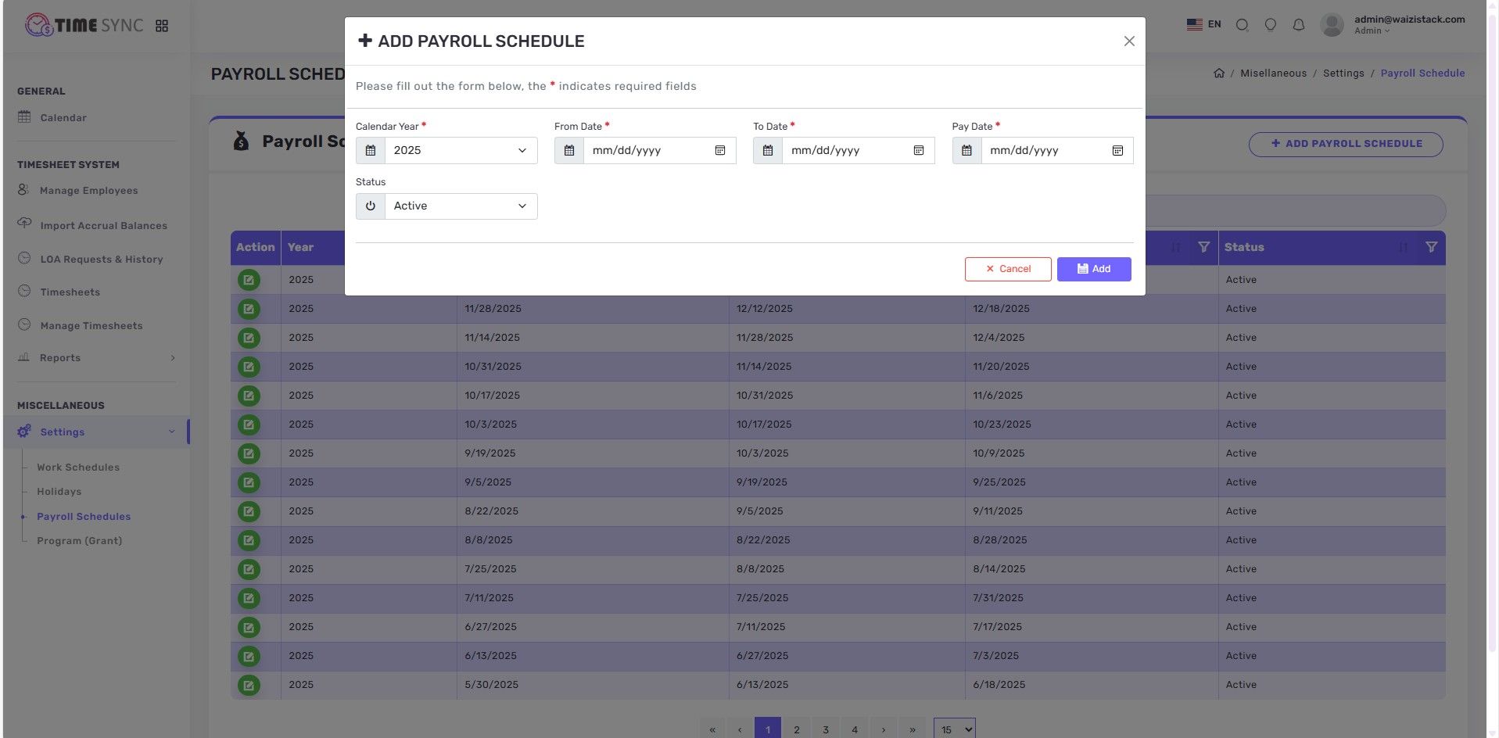
Task: Click the Status column filter icon
Action: [x=1430, y=247]
